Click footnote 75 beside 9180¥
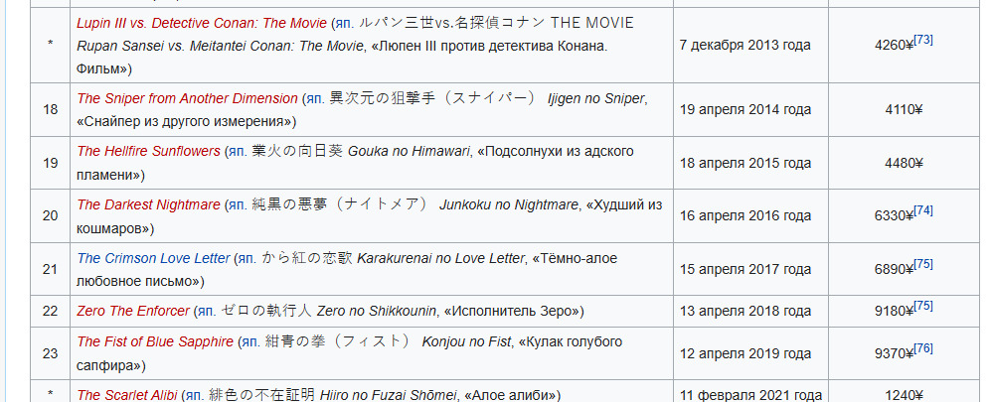Image resolution: width=991 pixels, height=402 pixels. pyautogui.click(x=923, y=306)
